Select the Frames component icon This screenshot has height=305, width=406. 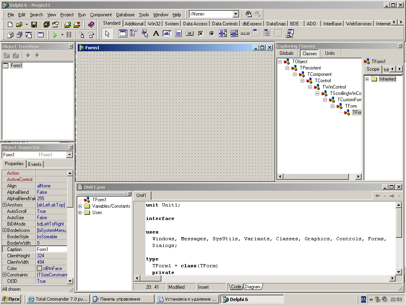(123, 33)
